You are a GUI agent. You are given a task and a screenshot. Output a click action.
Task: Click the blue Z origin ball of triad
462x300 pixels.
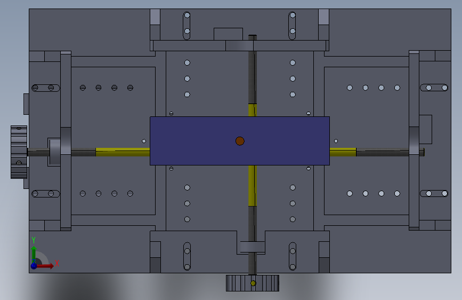tap(34, 266)
